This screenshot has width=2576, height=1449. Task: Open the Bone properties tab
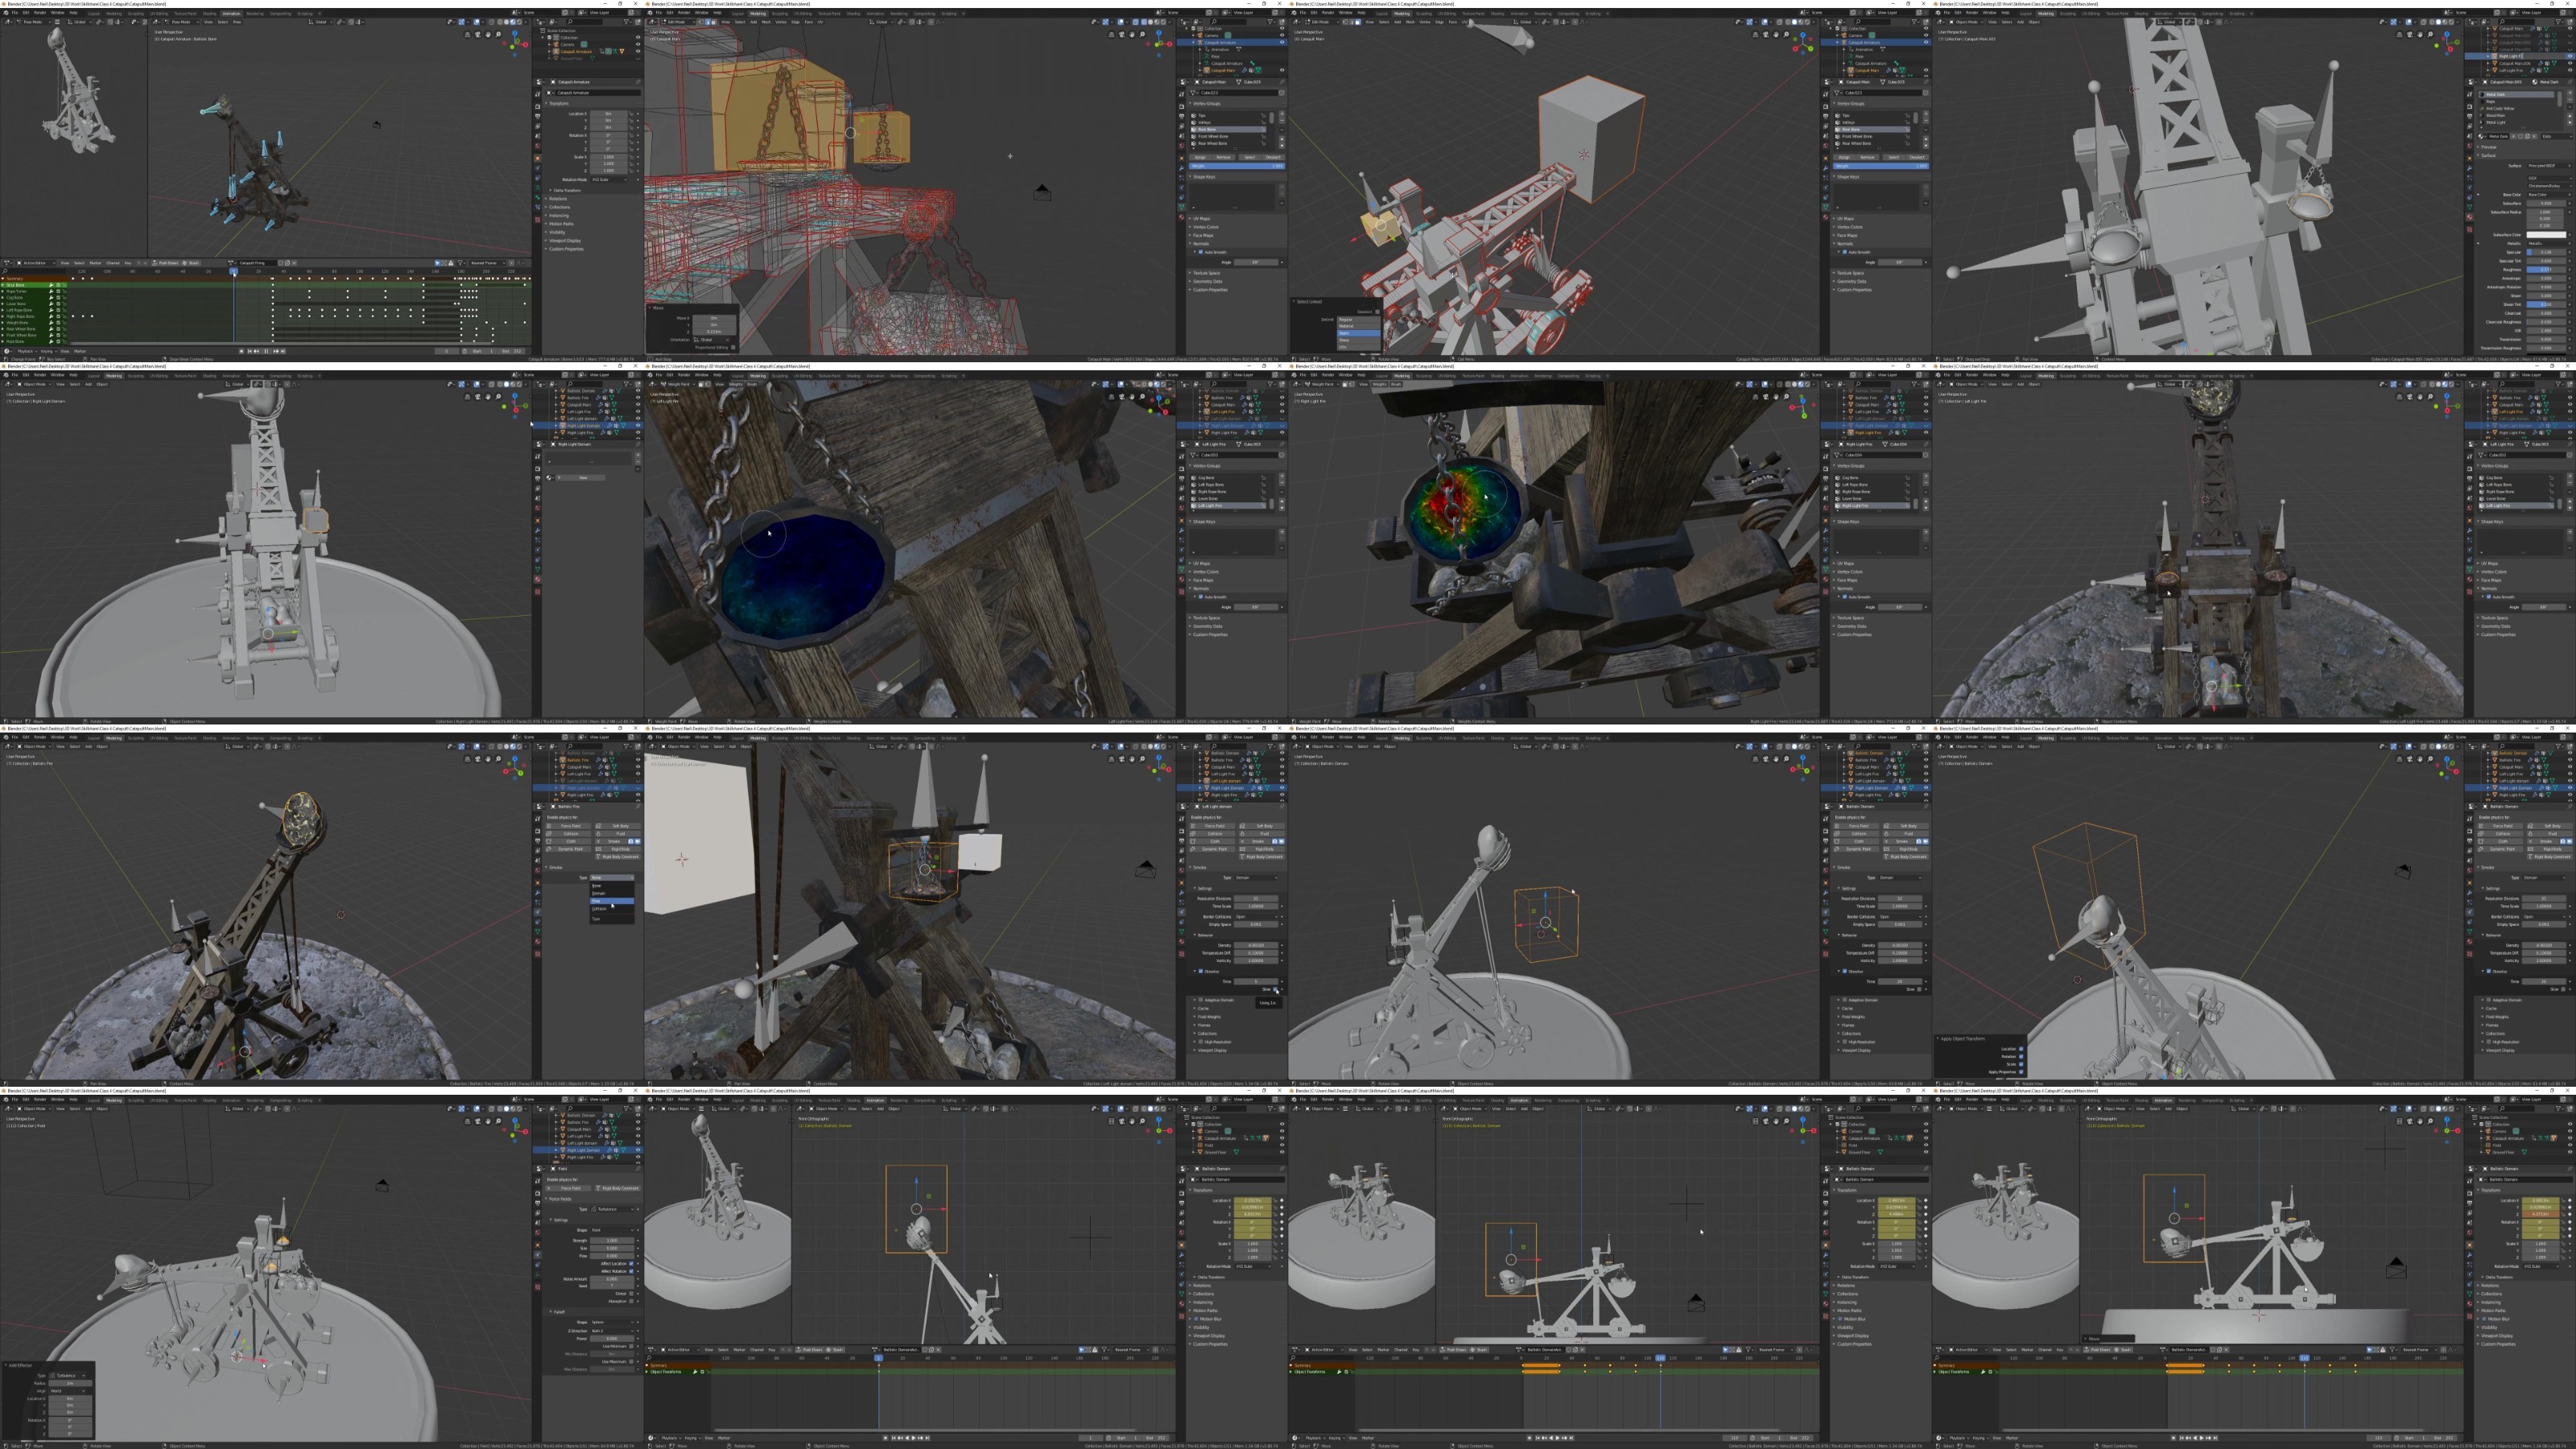pos(538,198)
